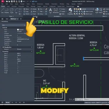This screenshot has width=109, height=109.
Task: Collapse the Geometry section
Action: tap(32, 51)
